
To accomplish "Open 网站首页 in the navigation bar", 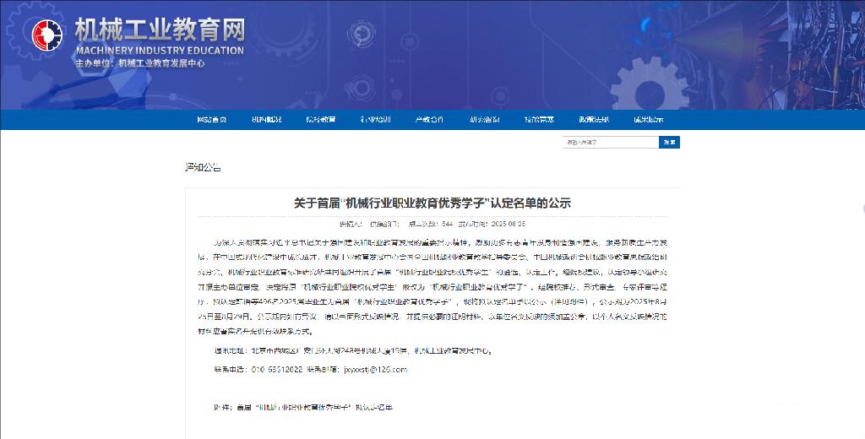I will point(212,120).
